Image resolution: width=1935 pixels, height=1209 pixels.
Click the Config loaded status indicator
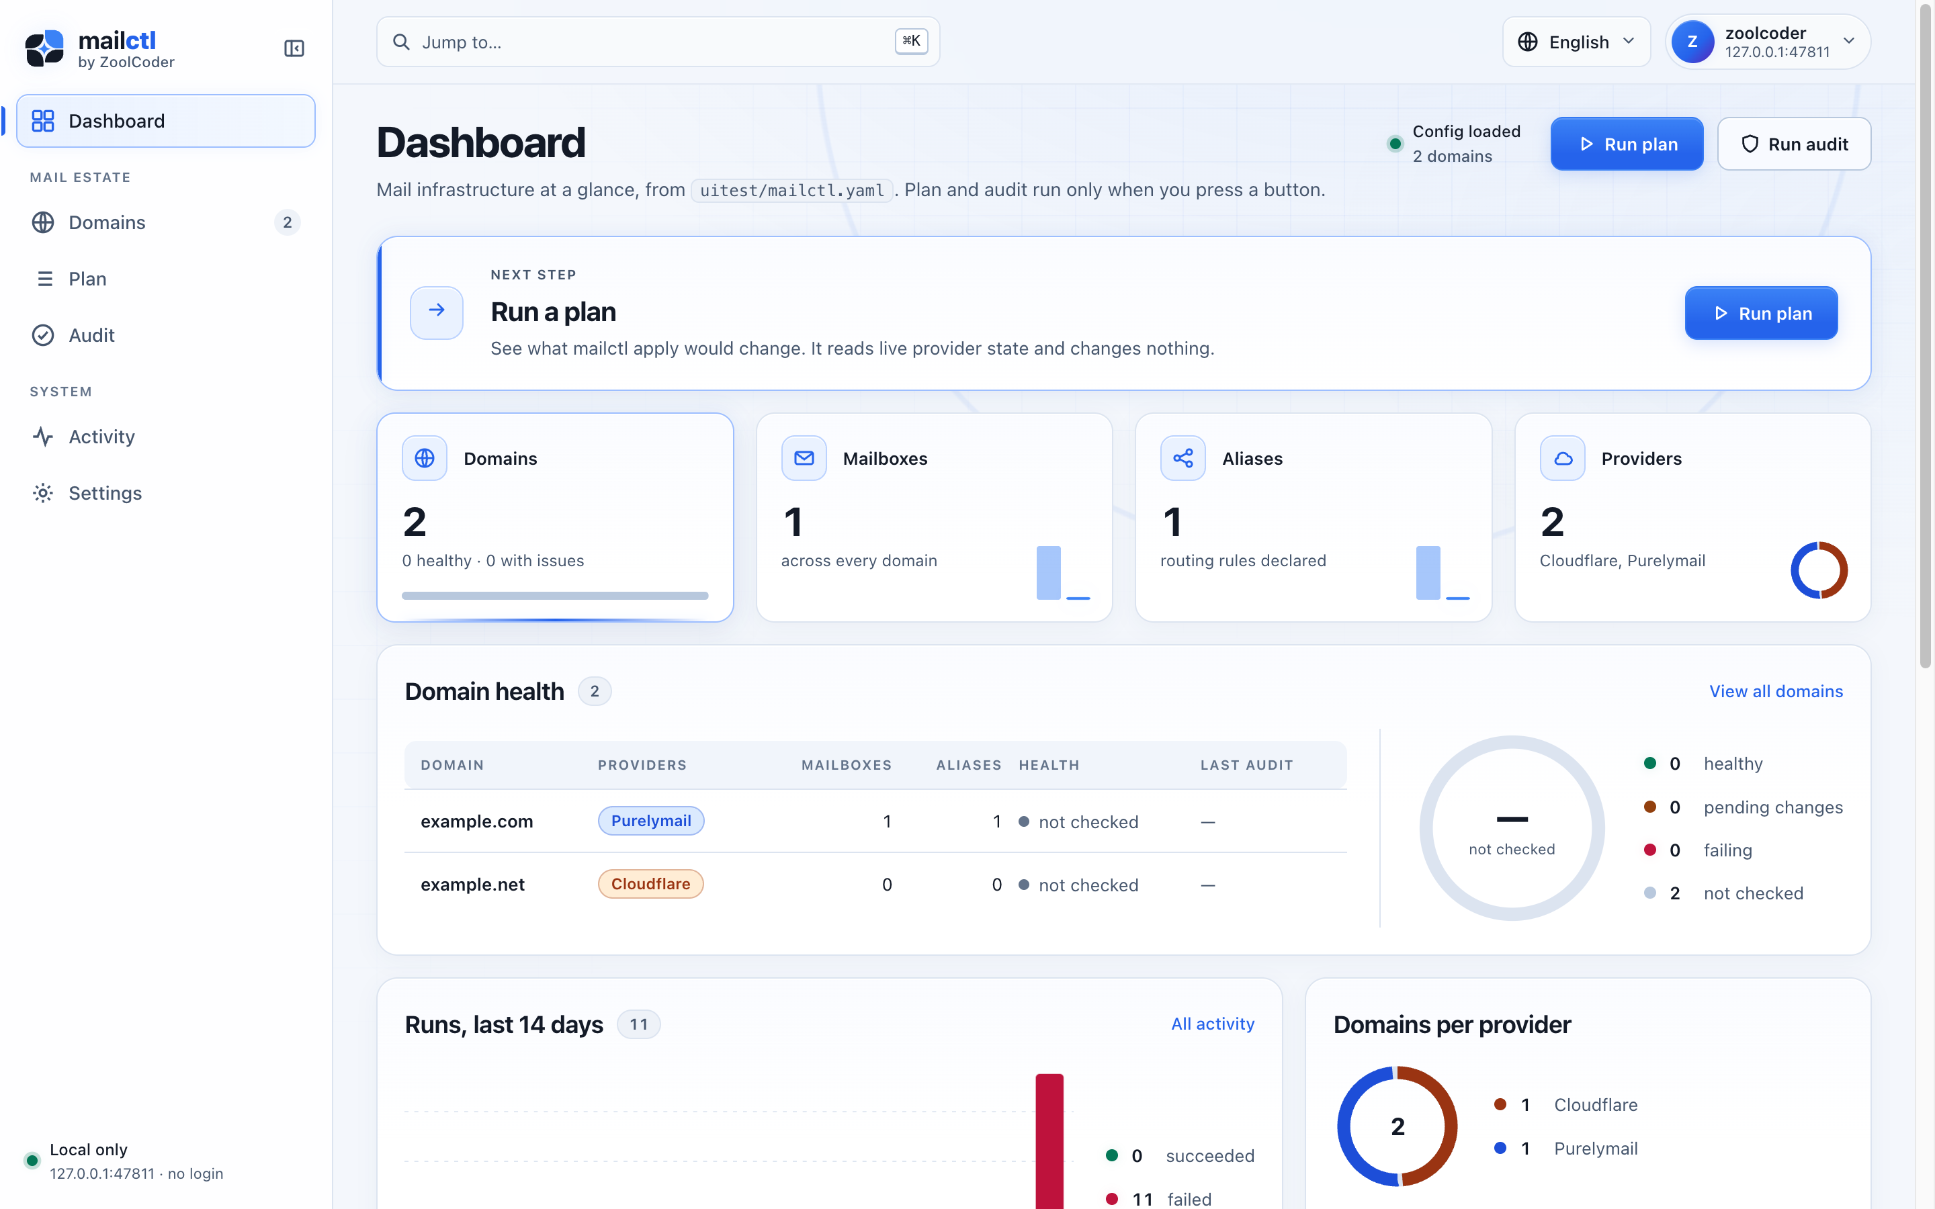coord(1455,144)
